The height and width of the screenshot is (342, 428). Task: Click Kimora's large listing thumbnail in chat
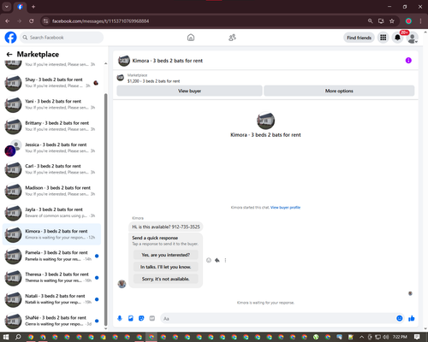coord(265,121)
